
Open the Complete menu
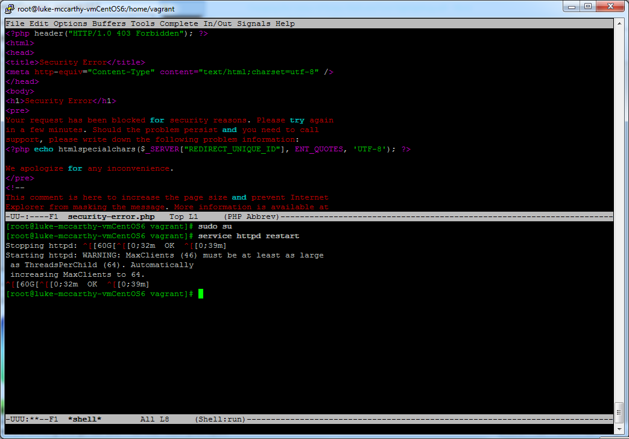[179, 24]
